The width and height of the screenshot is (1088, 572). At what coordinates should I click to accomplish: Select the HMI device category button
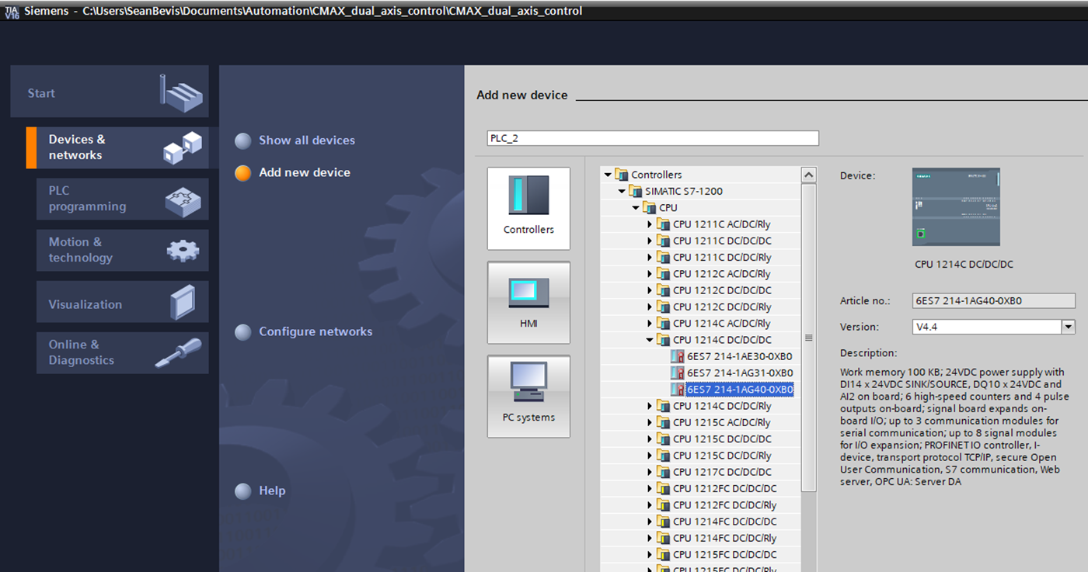pos(528,303)
